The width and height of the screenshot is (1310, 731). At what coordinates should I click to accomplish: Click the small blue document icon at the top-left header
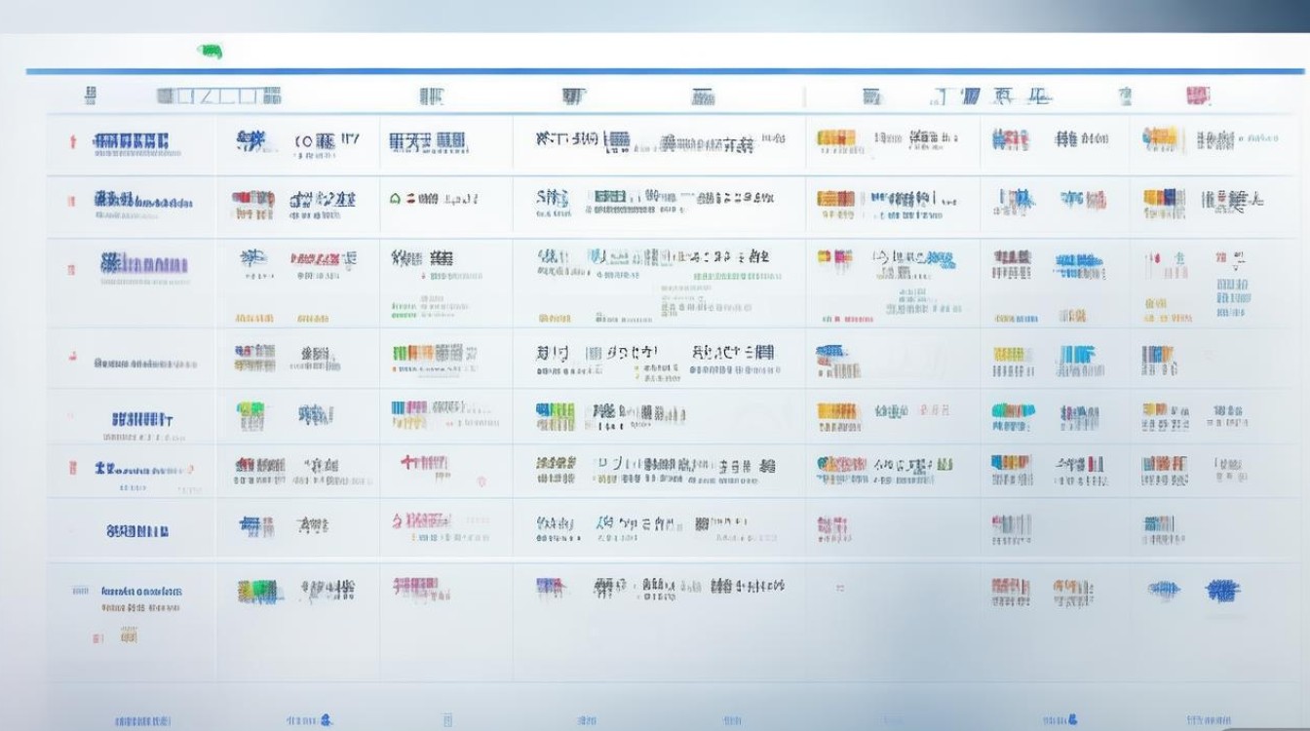point(90,94)
